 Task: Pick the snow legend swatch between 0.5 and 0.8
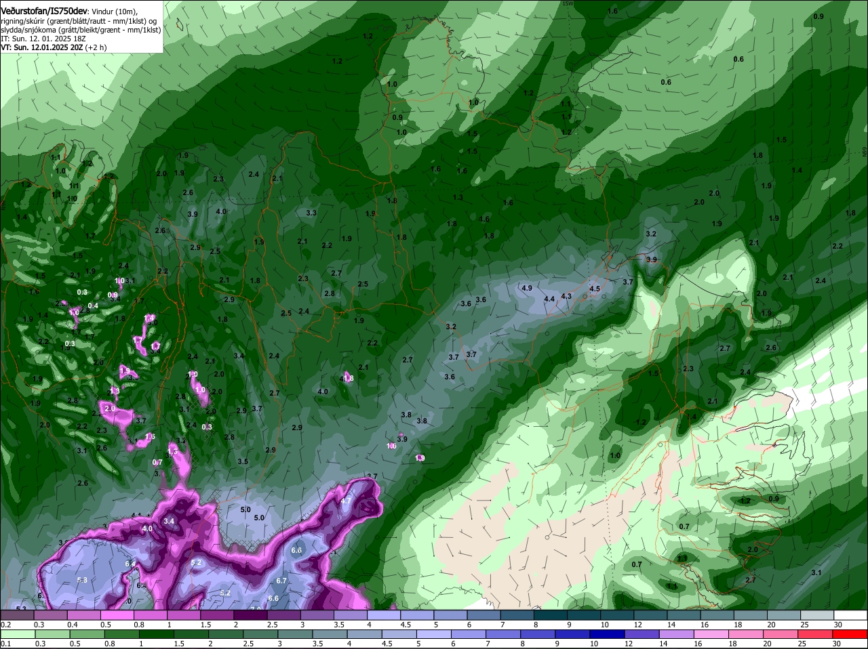point(117,615)
